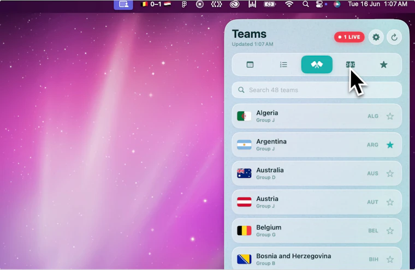
Task: Open the star favorites tab
Action: click(384, 64)
